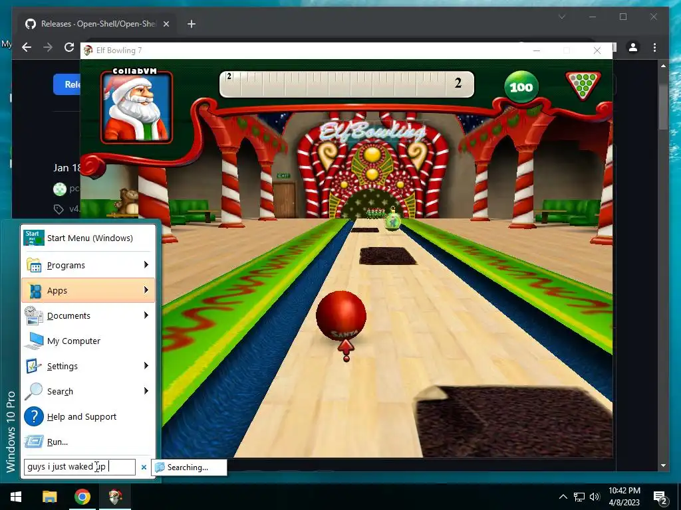
Task: Focus the start menu search box
Action: point(80,467)
